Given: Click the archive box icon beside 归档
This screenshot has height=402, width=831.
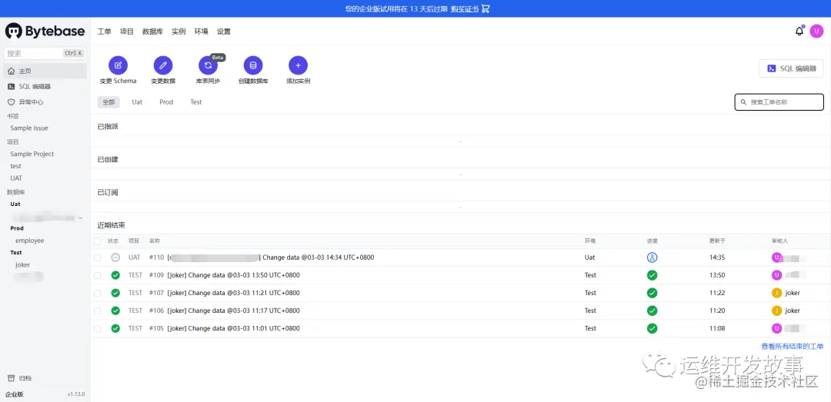Looking at the screenshot, I should [x=11, y=377].
